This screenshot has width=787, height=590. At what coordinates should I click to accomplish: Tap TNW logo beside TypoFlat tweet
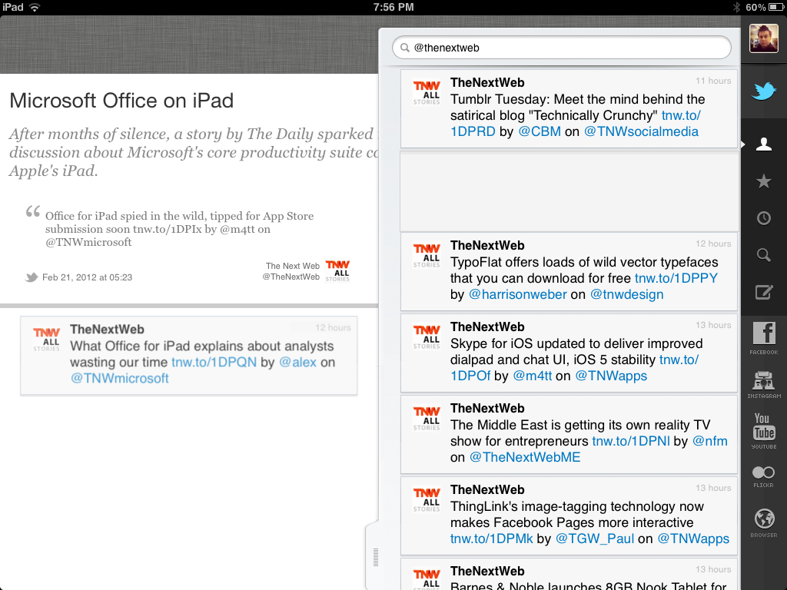tap(427, 255)
